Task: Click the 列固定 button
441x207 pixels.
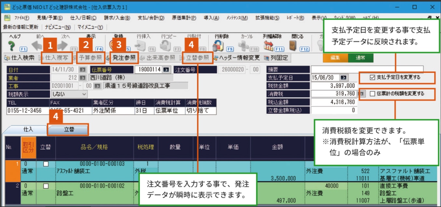Action: (x=276, y=58)
